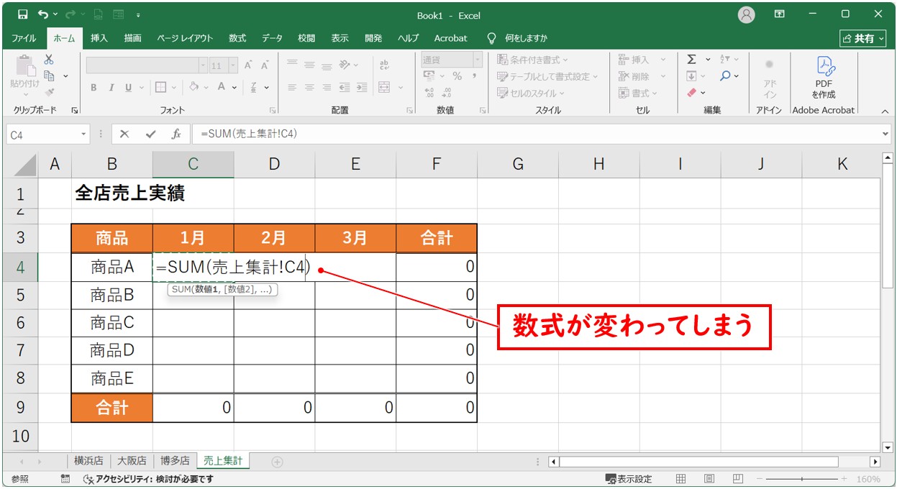Click the 表示設定 display settings button
This screenshot has width=897, height=489.
tap(629, 479)
